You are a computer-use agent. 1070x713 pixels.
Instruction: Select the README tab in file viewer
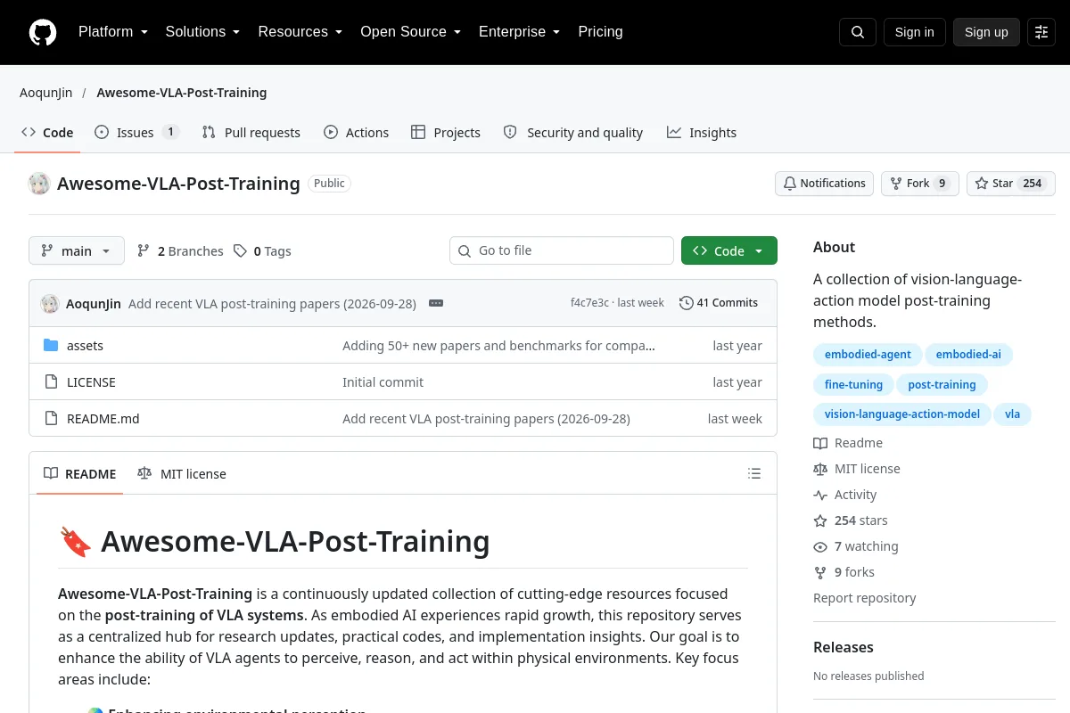(80, 474)
